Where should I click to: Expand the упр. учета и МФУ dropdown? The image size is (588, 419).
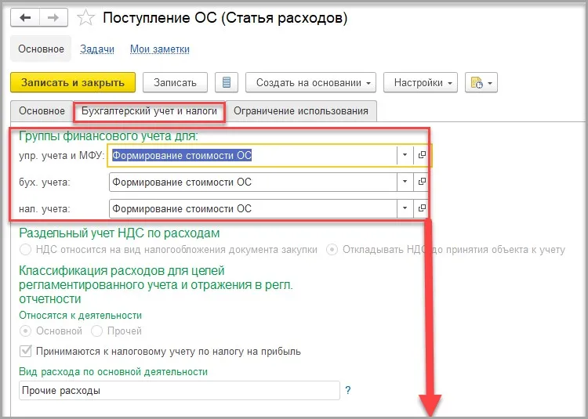[x=405, y=156]
